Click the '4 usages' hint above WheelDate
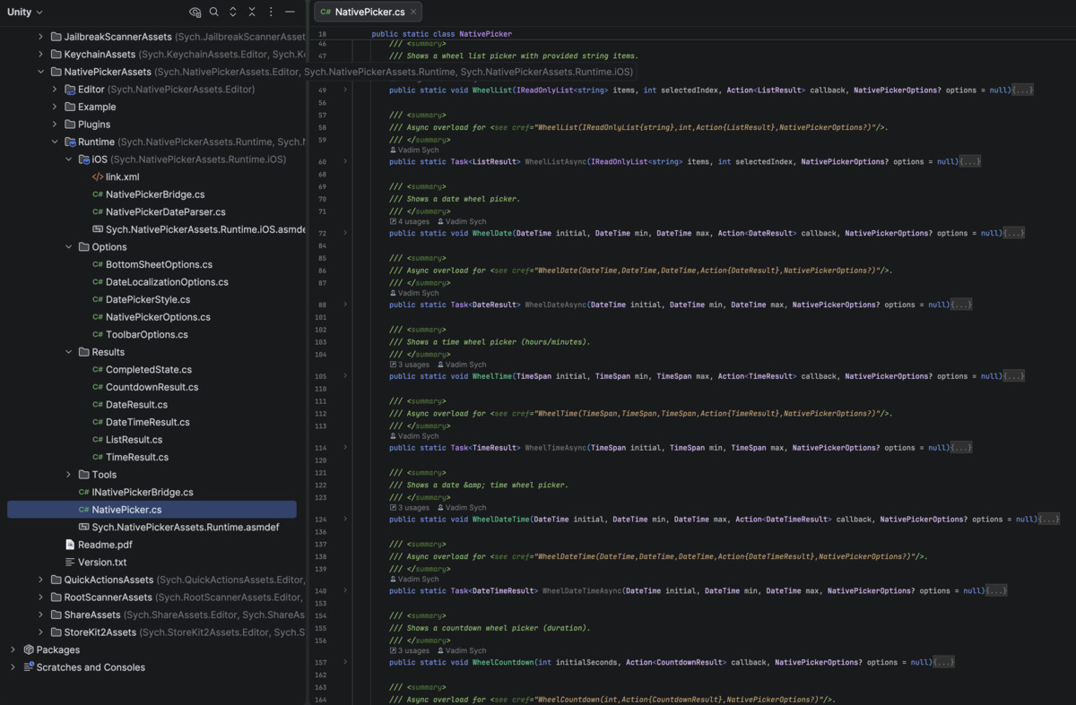This screenshot has height=705, width=1076. (413, 221)
